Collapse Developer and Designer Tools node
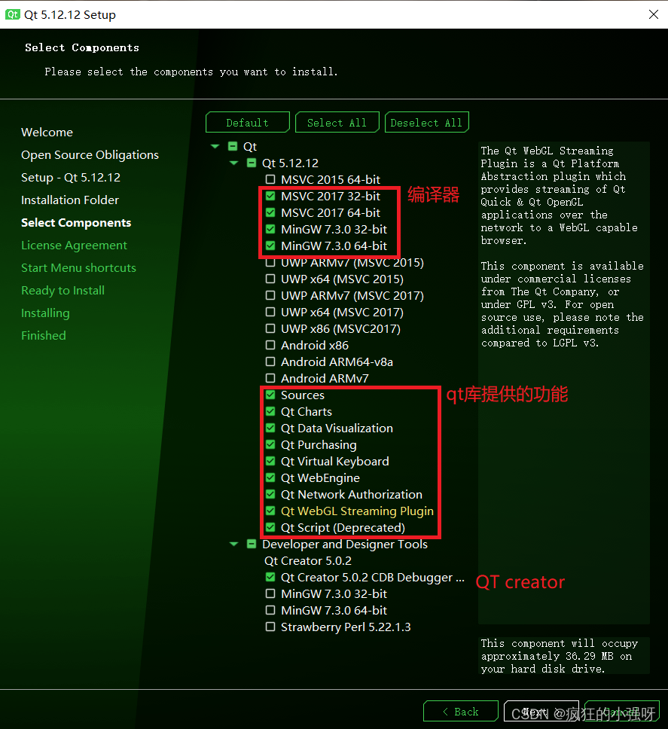The height and width of the screenshot is (729, 668). [233, 544]
